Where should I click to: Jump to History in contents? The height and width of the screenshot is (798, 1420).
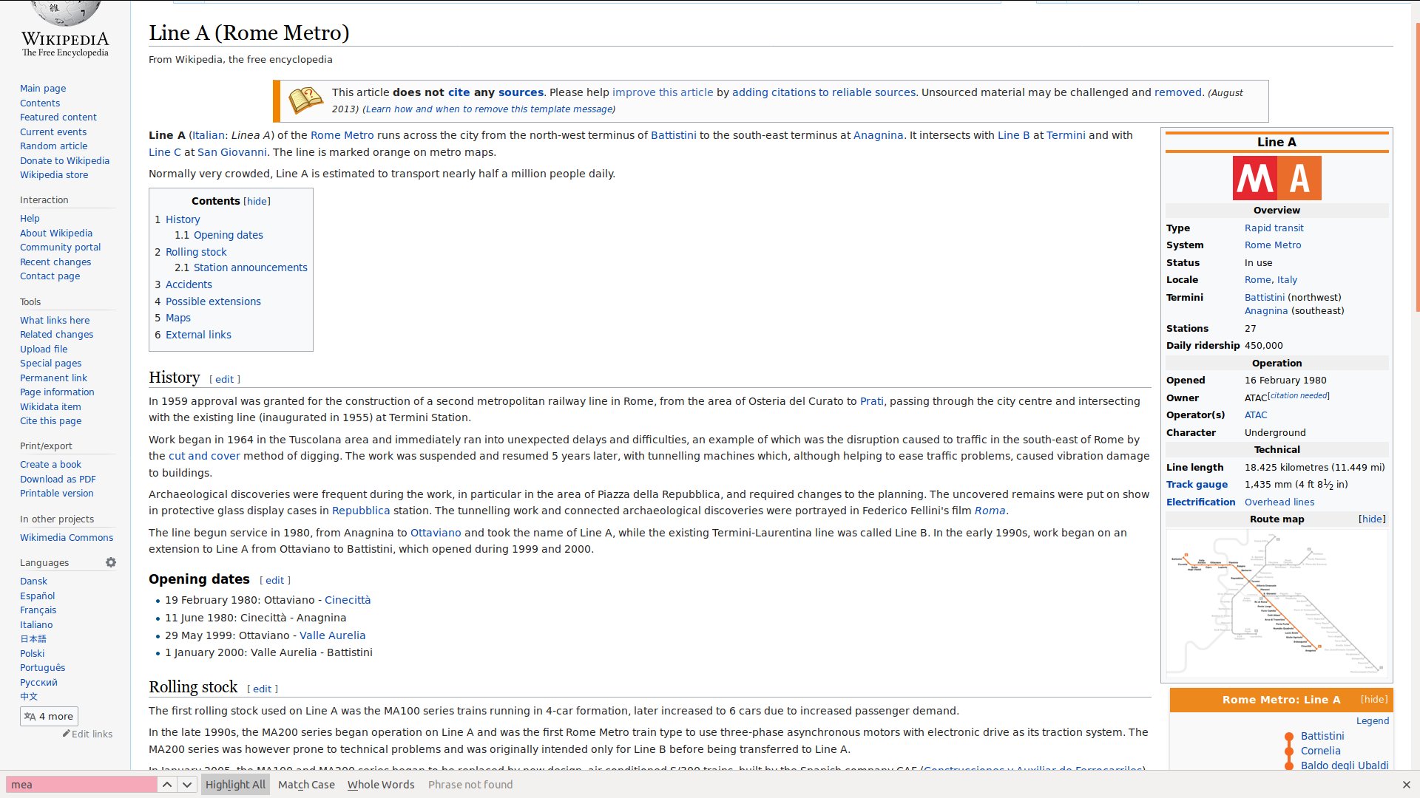[x=183, y=219]
